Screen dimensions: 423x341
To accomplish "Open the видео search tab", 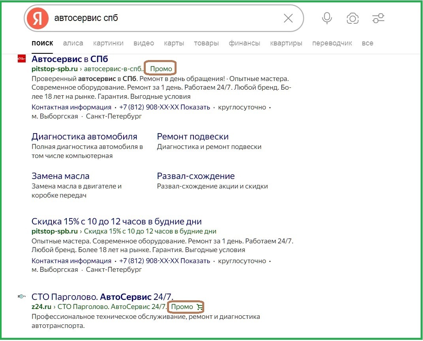I will pos(143,43).
